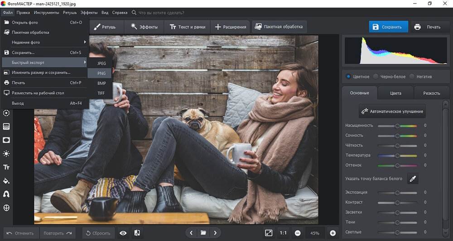Click the sun-shaped icon in left sidebar
Screen dimensions: 453x241
point(6,154)
